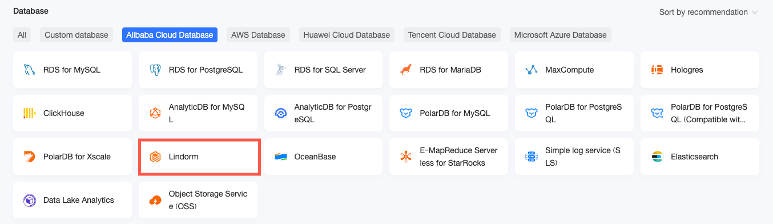Screen dimensions: 773x224
Task: Choose the Lindorm label
Action: point(184,157)
